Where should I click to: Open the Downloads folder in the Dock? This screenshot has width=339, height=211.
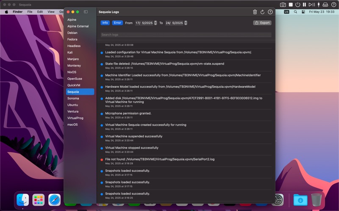(300, 200)
